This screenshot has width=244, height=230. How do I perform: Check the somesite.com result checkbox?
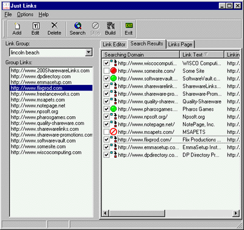coord(106,71)
